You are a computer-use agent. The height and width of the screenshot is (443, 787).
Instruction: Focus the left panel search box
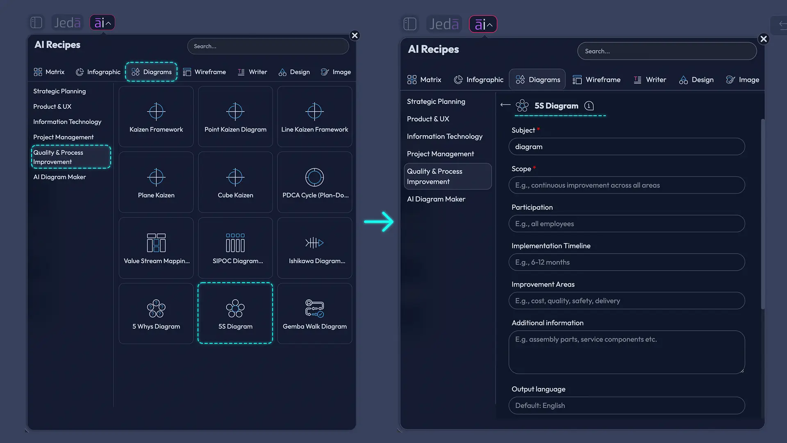(x=268, y=46)
